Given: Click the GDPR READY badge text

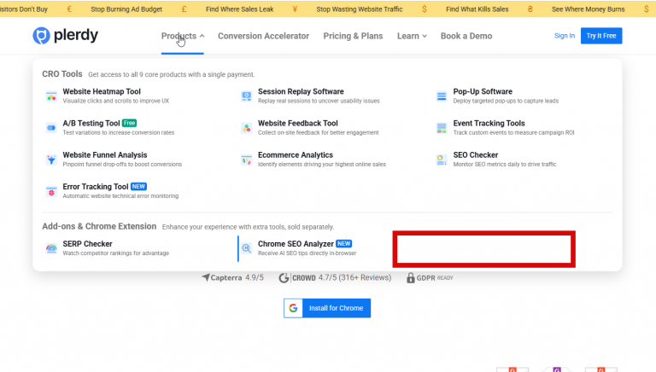Looking at the screenshot, I should click(435, 278).
